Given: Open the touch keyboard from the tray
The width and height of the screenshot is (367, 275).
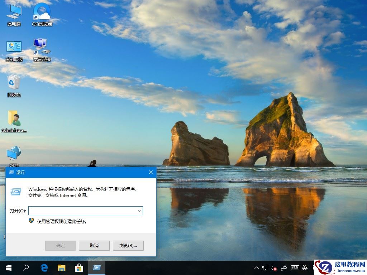Looking at the screenshot, I should (295, 268).
